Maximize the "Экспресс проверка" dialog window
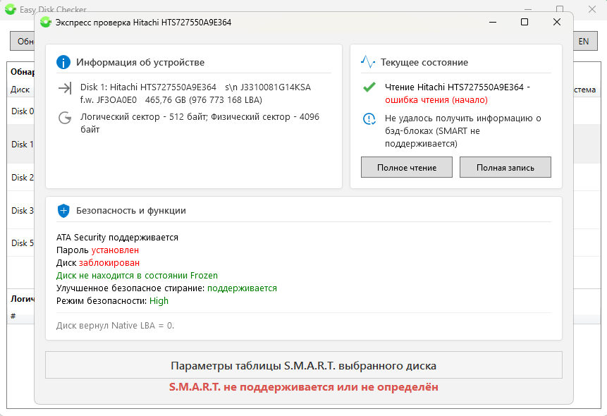607x416 pixels. 524,22
